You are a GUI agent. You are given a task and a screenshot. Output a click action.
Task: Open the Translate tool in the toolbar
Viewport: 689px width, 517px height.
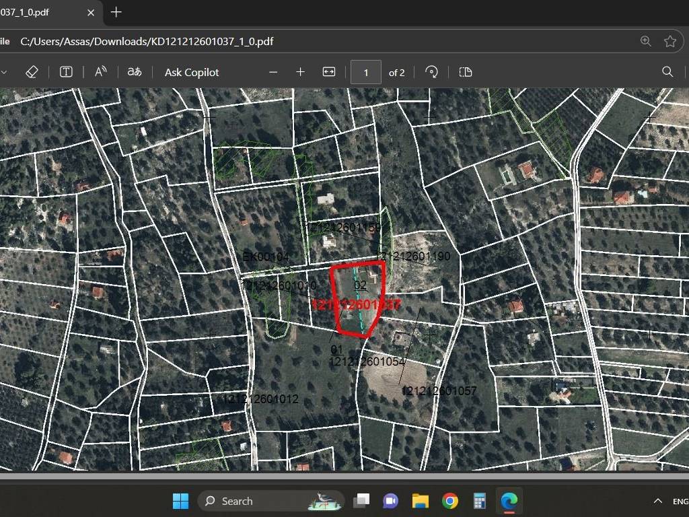pyautogui.click(x=135, y=72)
